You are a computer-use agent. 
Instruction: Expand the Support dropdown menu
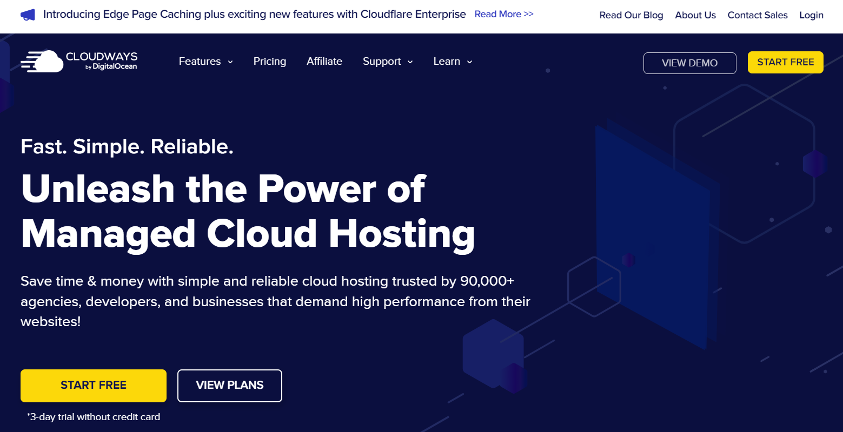(x=388, y=62)
